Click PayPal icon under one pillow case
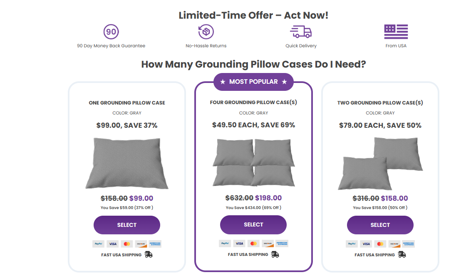This screenshot has width=461, height=275. (x=98, y=244)
